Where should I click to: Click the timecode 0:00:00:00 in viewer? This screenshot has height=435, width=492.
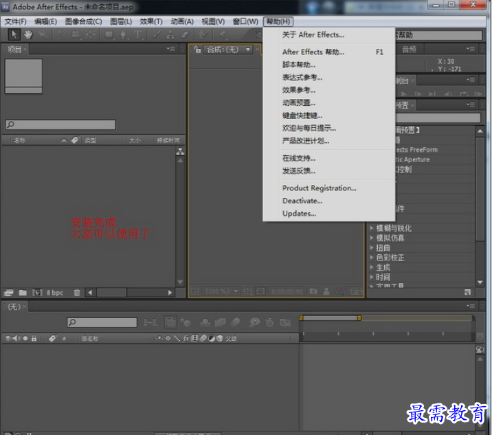(287, 291)
